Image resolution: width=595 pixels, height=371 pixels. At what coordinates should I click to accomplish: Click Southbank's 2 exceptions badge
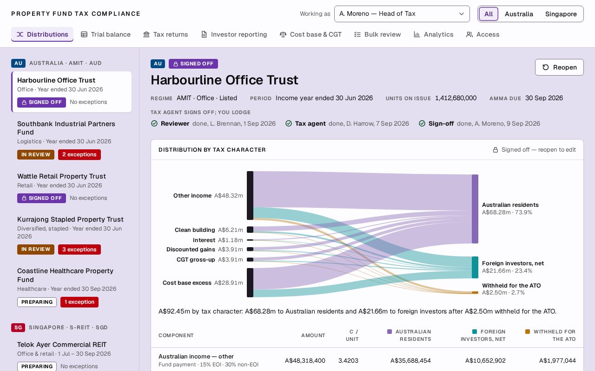(x=79, y=154)
